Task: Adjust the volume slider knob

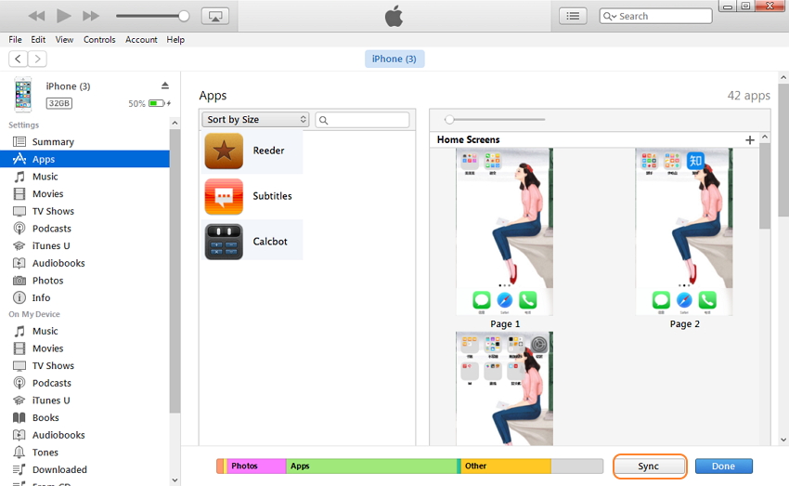Action: point(184,16)
